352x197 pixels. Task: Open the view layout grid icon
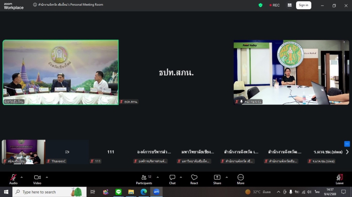coord(290,5)
